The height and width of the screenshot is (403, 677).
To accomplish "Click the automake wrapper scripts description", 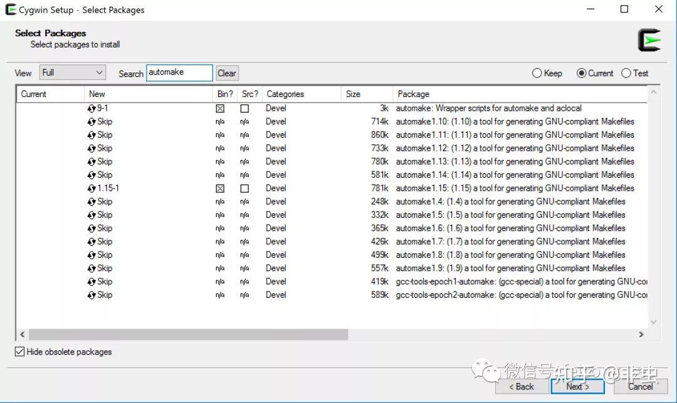I will pos(488,108).
